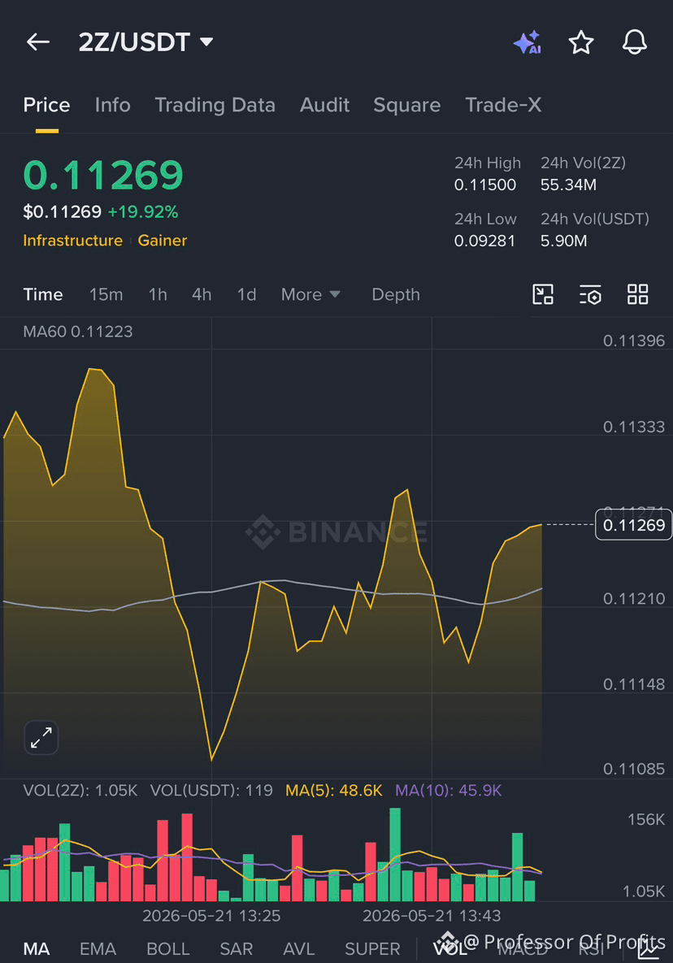The height and width of the screenshot is (963, 673).
Task: Open the AI assistant sparkle icon
Action: [x=528, y=41]
